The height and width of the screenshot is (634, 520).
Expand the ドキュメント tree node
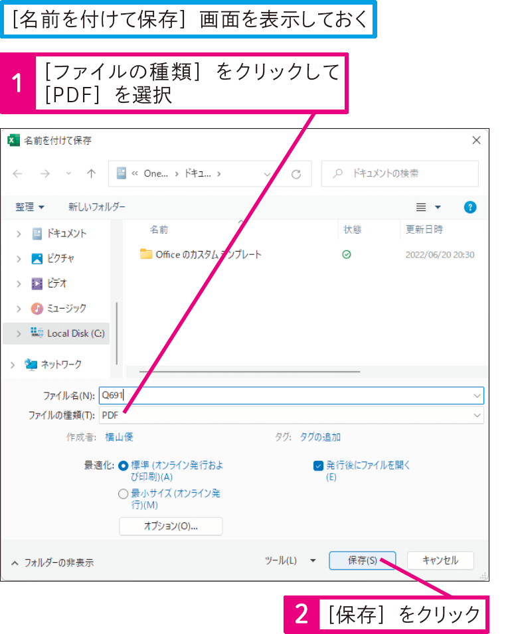(19, 234)
